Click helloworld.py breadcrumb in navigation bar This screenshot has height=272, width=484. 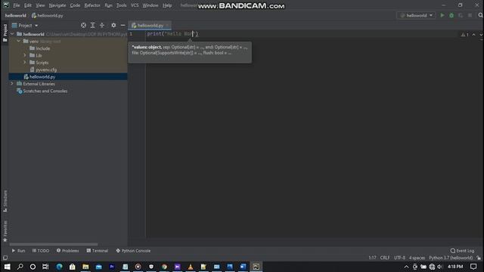click(47, 15)
